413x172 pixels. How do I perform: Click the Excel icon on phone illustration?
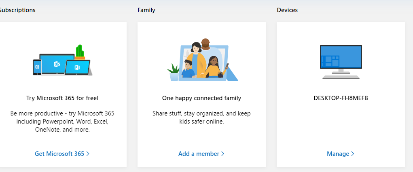(x=37, y=67)
